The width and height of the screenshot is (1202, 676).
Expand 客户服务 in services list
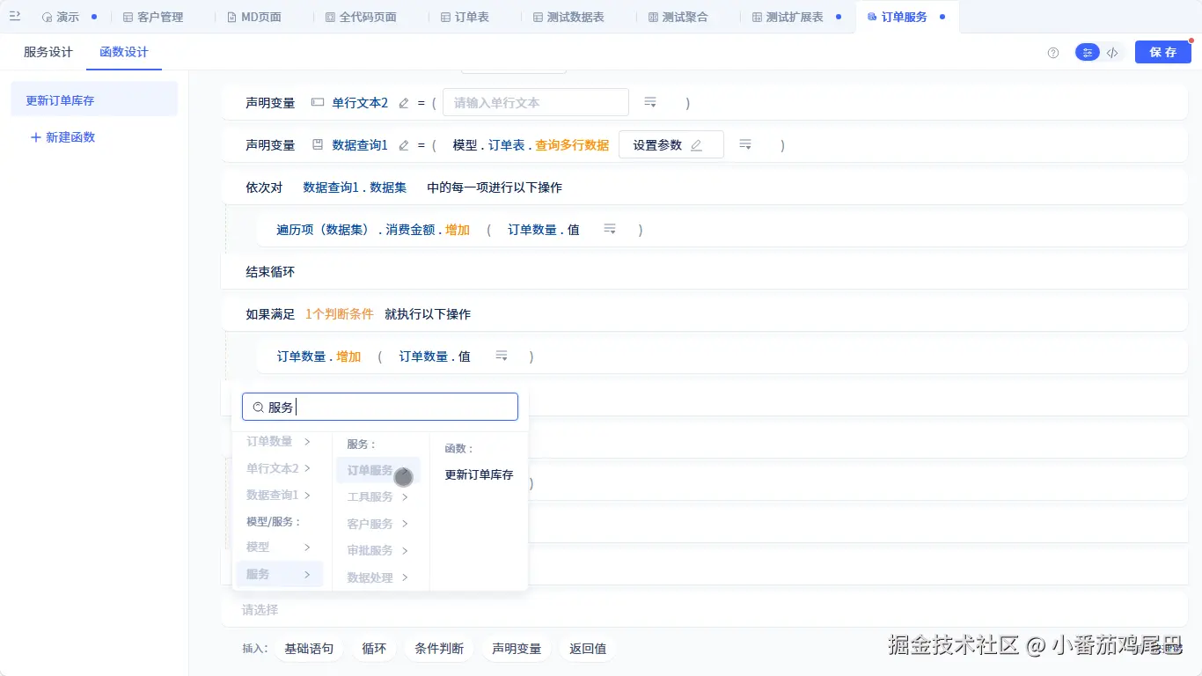377,524
